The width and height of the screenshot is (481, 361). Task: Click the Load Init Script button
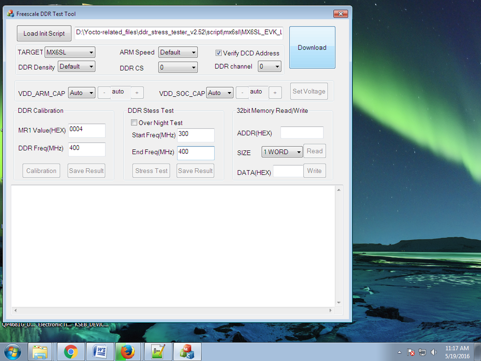coord(44,33)
